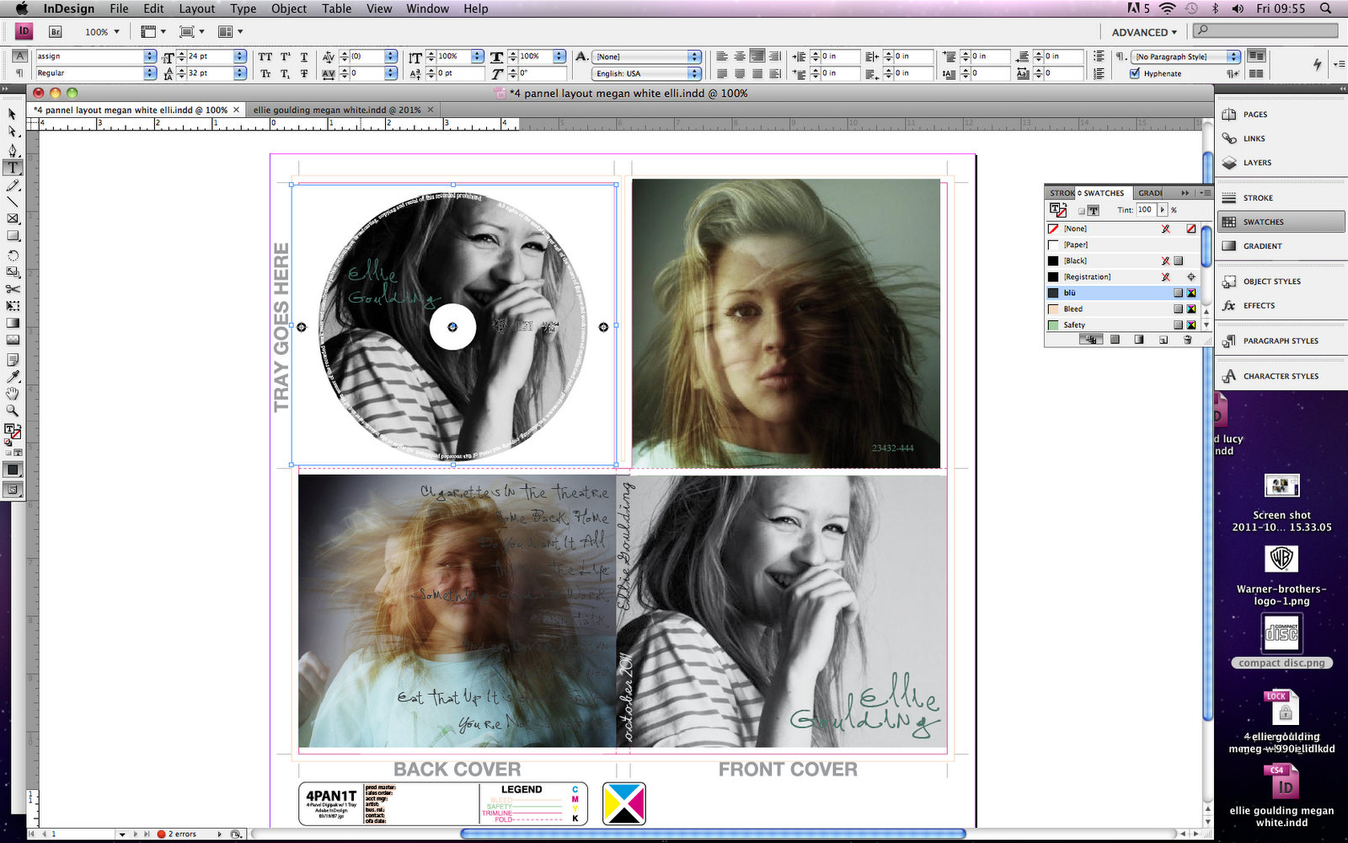Screen dimensions: 1348x843
Task: Click the Adobe Bridge button
Action: click(x=55, y=32)
